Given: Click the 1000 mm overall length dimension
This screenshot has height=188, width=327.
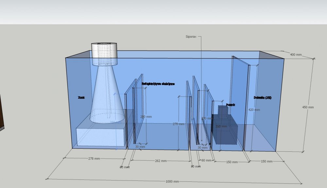Looking at the screenshot, I should pyautogui.click(x=172, y=181).
